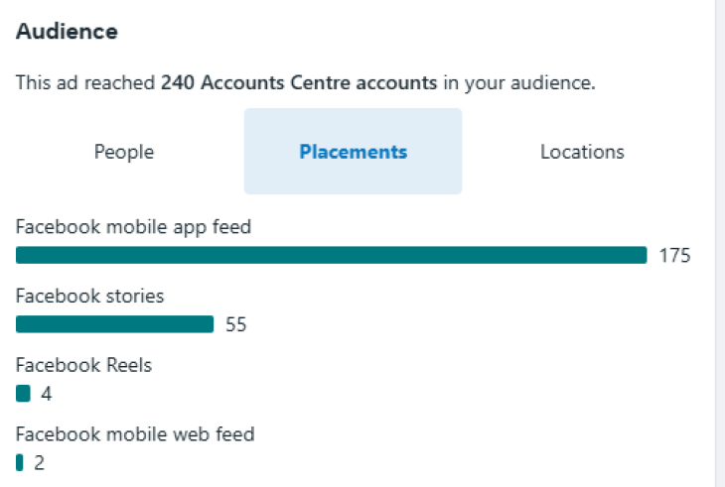The width and height of the screenshot is (725, 487).
Task: Click the 55 value beside stories bar
Action: tap(235, 324)
